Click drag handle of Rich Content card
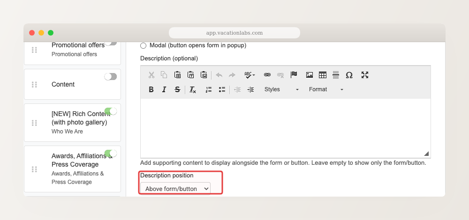Screen dimensions: 469x220 34,123
